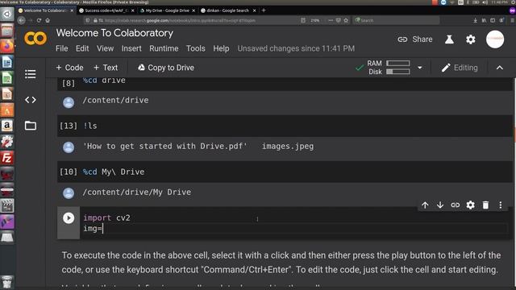The width and height of the screenshot is (516, 290).
Task: Collapse the header with the chevron
Action: pos(500,68)
